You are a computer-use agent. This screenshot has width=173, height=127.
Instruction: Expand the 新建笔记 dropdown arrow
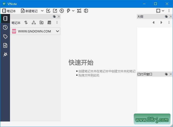42,11
